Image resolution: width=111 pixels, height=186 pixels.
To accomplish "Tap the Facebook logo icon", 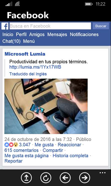I will (x=5, y=26).
